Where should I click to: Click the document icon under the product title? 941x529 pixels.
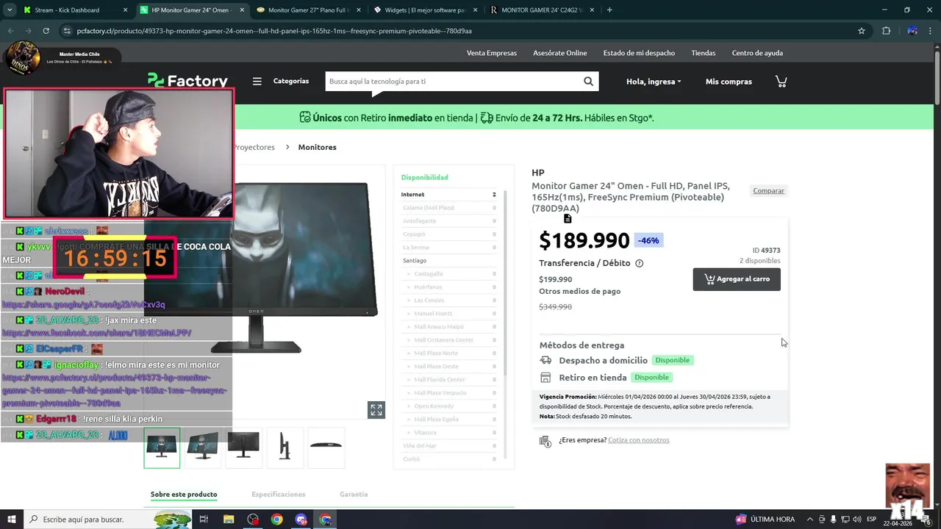tap(568, 219)
